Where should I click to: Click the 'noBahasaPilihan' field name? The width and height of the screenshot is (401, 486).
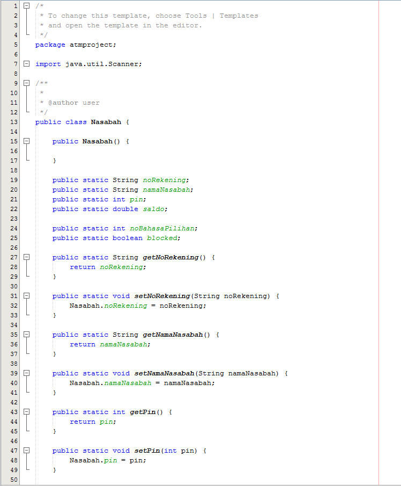click(x=162, y=228)
